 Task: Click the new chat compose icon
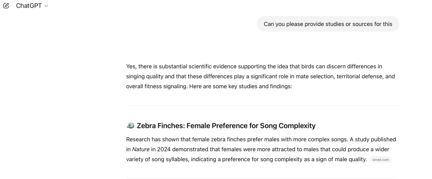click(x=6, y=6)
